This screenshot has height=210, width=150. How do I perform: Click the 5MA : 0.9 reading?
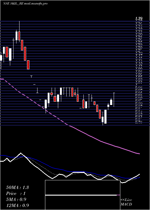[x=16, y=199]
